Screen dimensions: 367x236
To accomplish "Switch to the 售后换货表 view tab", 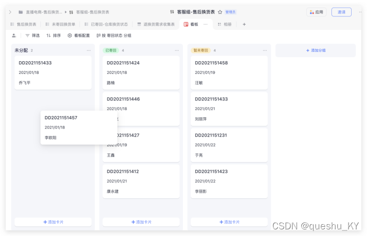I will tap(23, 24).
